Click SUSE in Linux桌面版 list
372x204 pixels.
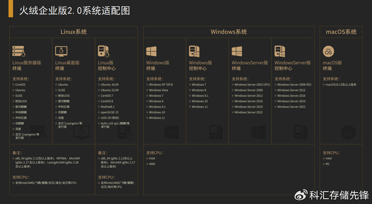pyautogui.click(x=62, y=90)
